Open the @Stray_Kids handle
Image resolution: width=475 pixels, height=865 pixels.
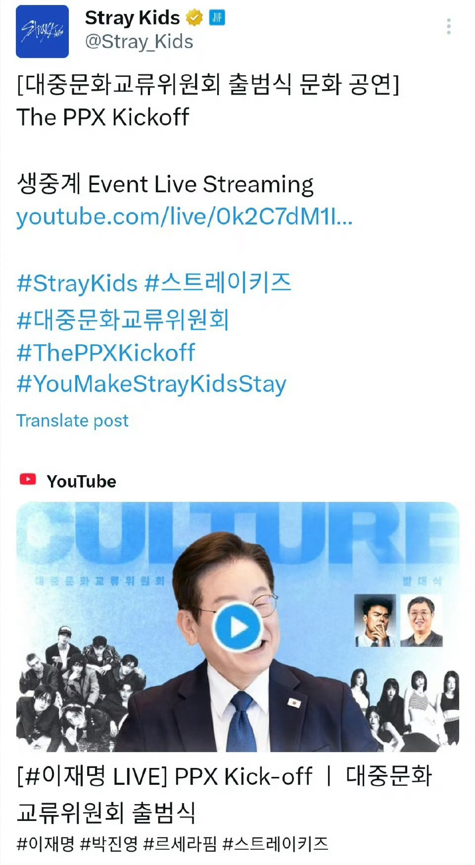[139, 42]
